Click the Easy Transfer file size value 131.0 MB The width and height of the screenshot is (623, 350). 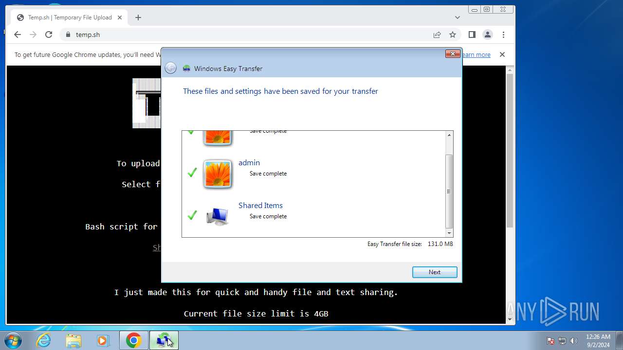(x=440, y=244)
